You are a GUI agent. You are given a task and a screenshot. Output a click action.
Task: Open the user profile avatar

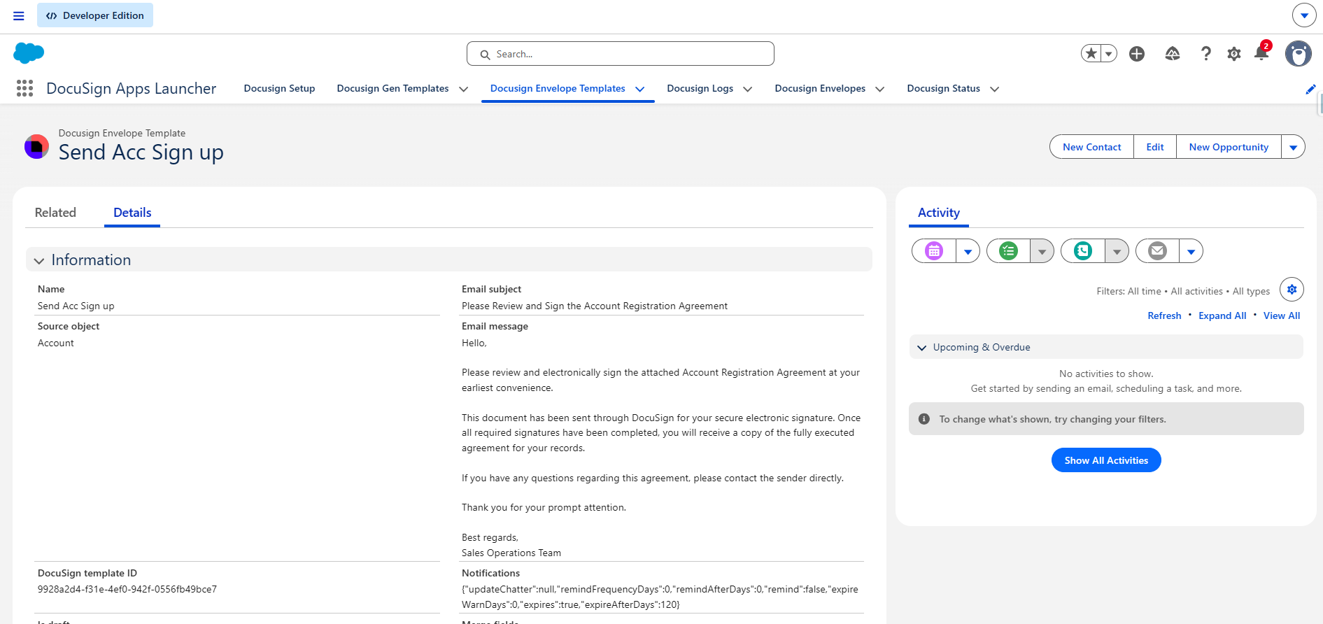coord(1298,53)
